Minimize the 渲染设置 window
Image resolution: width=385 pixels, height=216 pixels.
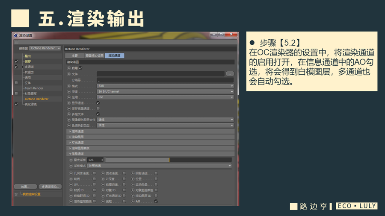pos(214,35)
